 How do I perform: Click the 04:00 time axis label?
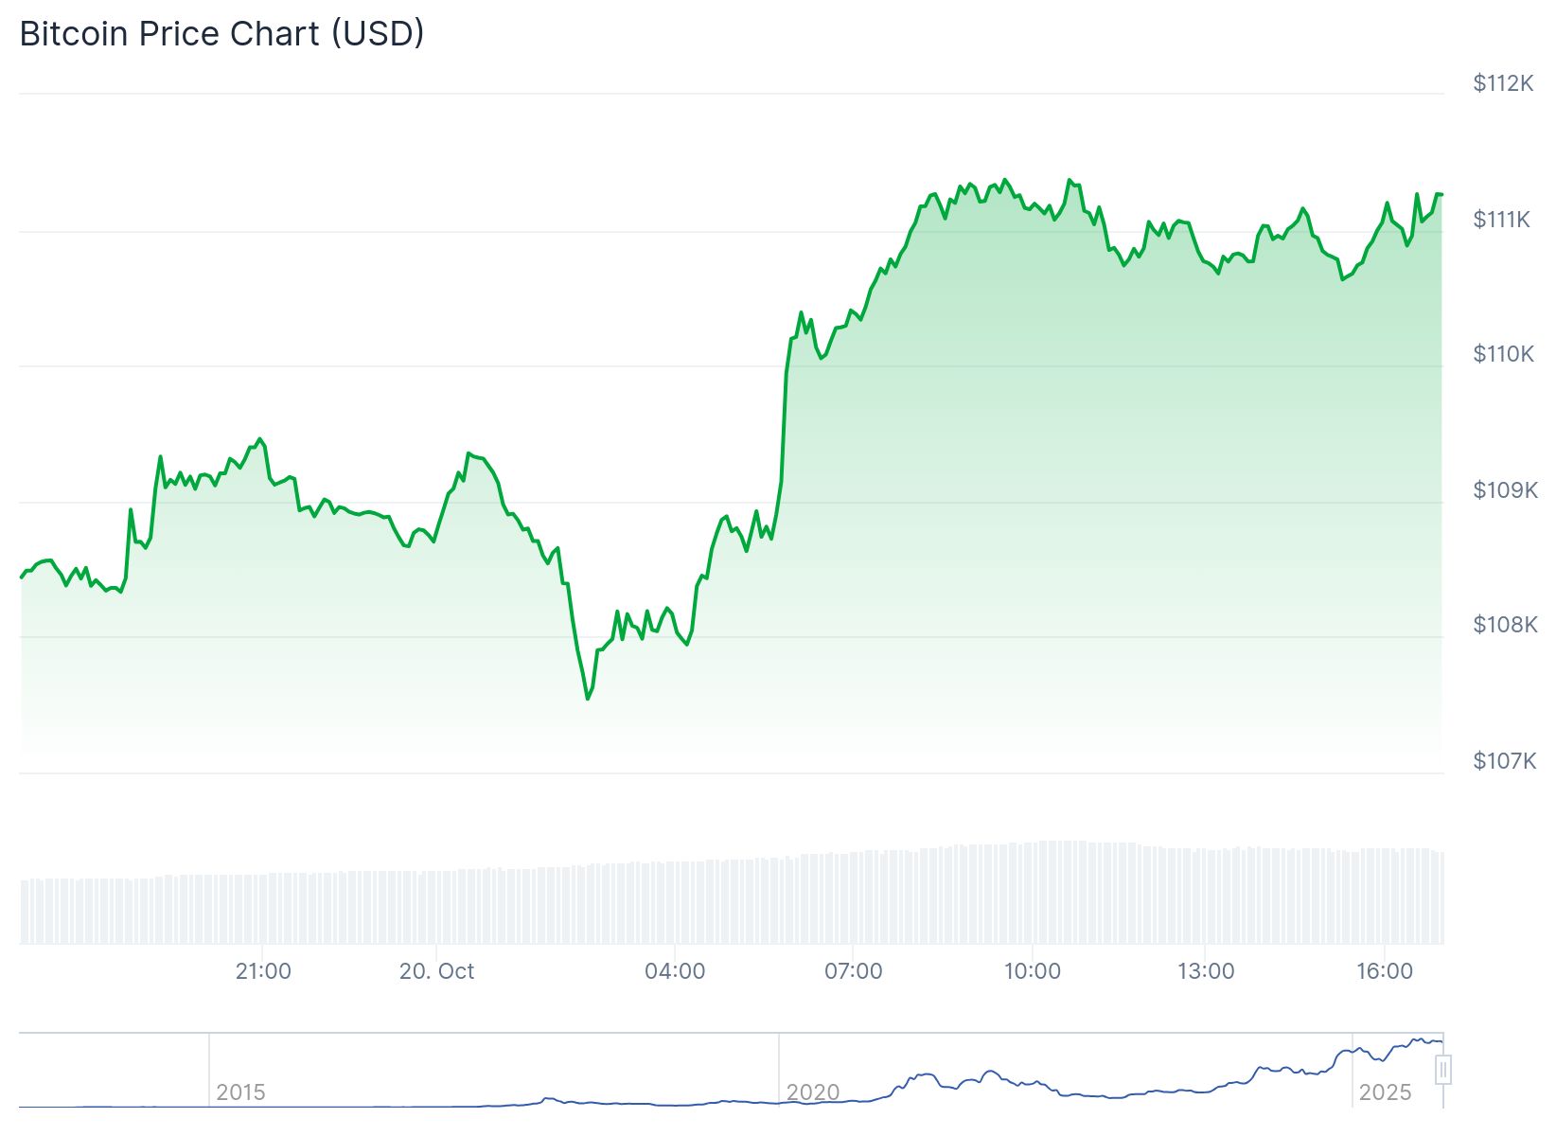click(x=675, y=971)
